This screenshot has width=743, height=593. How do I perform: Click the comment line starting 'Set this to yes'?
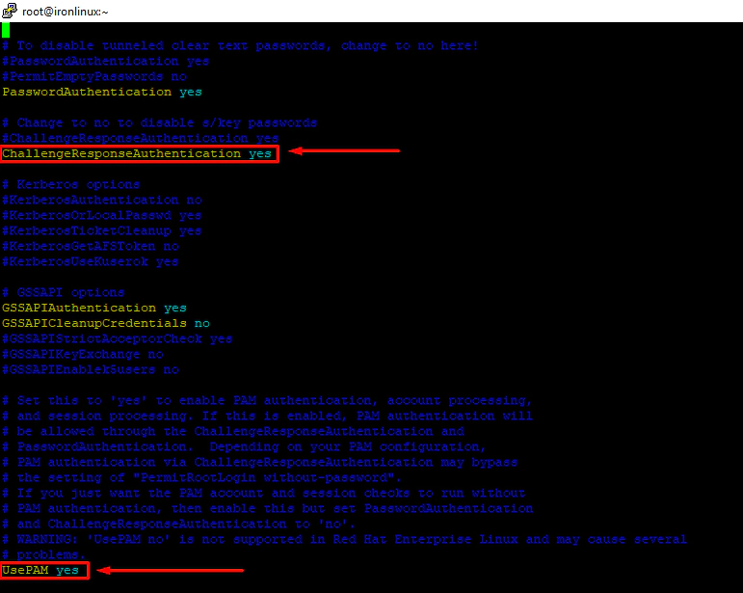pyautogui.click(x=267, y=400)
